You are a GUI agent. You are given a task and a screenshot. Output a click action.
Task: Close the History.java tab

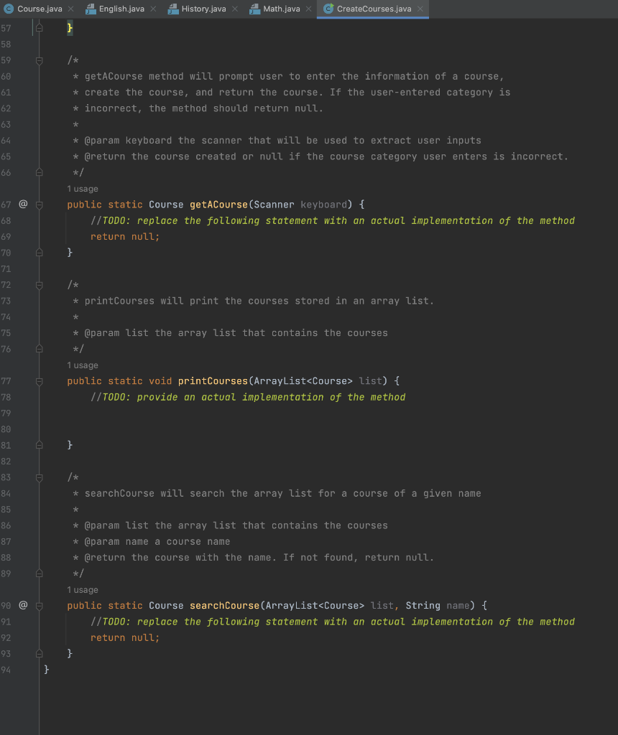coord(234,9)
